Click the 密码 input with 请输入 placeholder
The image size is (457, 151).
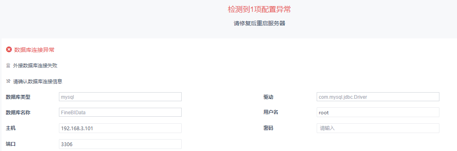point(378,128)
